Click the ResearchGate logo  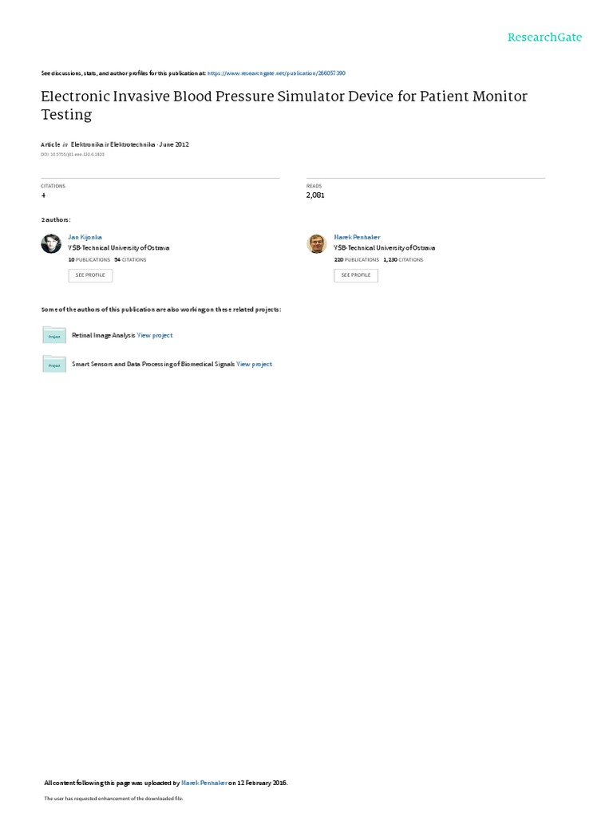click(544, 37)
